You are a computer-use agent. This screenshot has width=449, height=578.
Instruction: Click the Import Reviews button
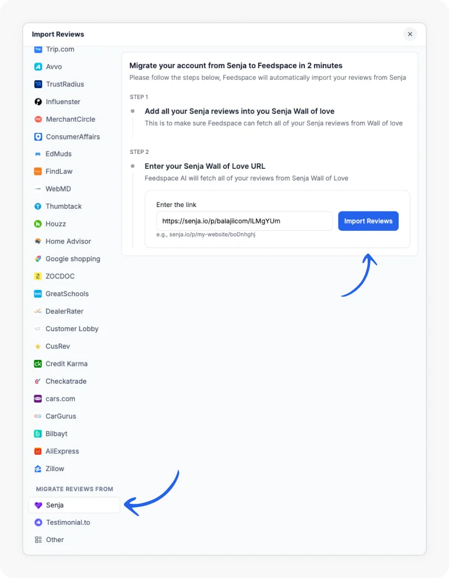pyautogui.click(x=368, y=221)
